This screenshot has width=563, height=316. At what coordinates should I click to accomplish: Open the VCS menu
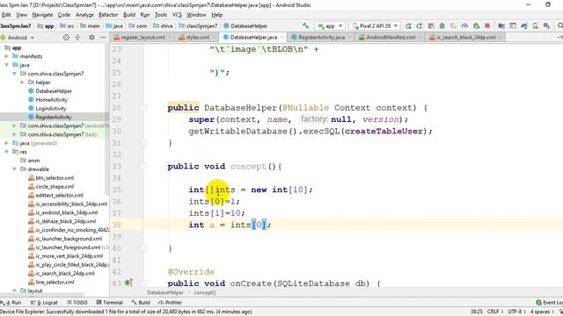[177, 15]
